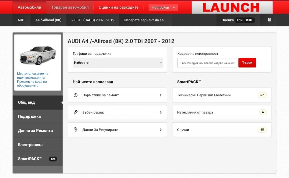Expand chevron on Нормативи за ремонт
289x178 pixels.
pos(160,95)
